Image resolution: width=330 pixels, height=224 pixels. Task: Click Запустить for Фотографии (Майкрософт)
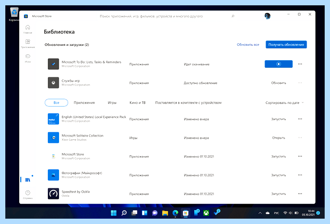tap(278, 175)
